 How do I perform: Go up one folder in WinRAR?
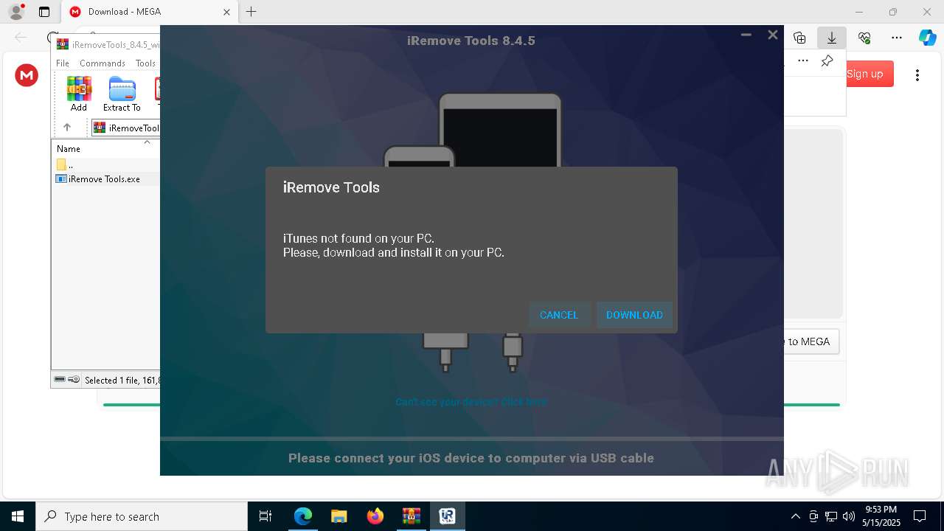point(67,128)
